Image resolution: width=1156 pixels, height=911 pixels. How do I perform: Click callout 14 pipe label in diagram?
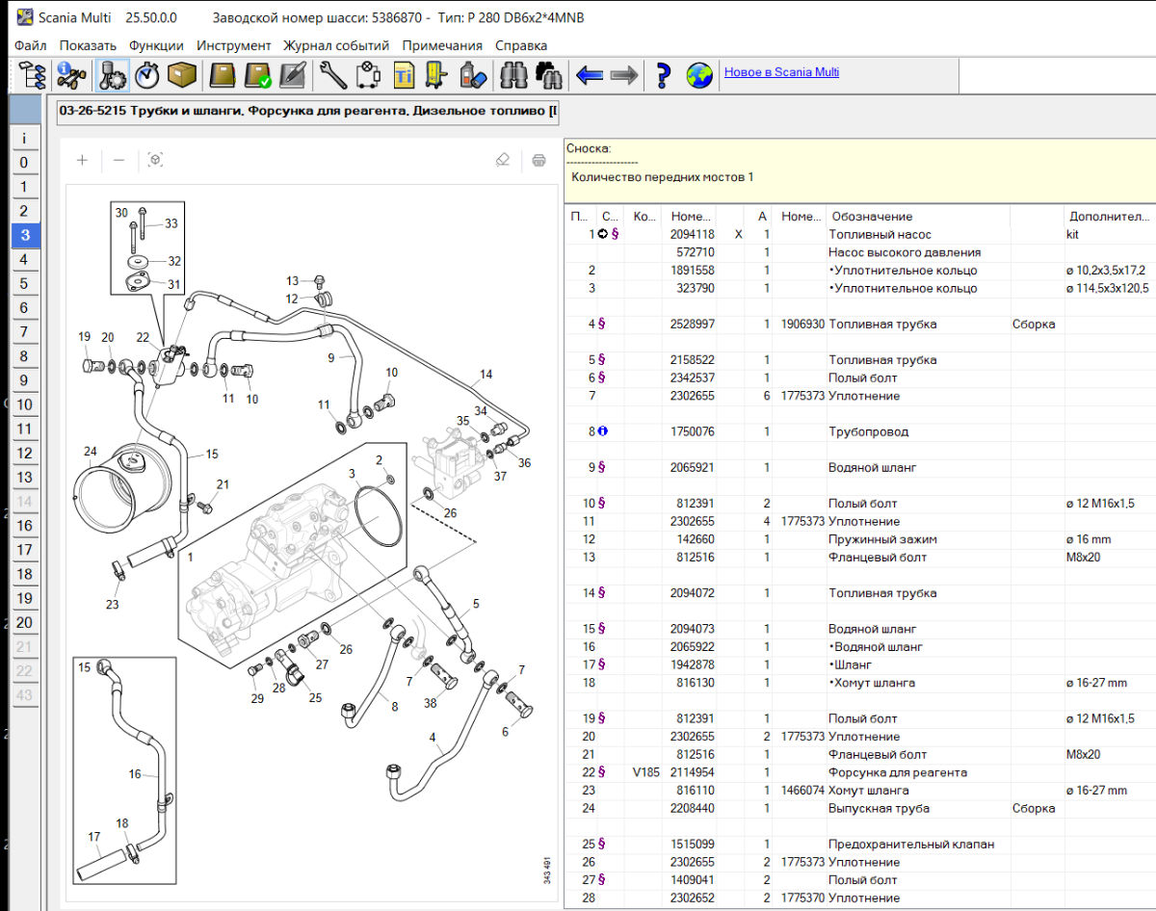click(x=486, y=374)
